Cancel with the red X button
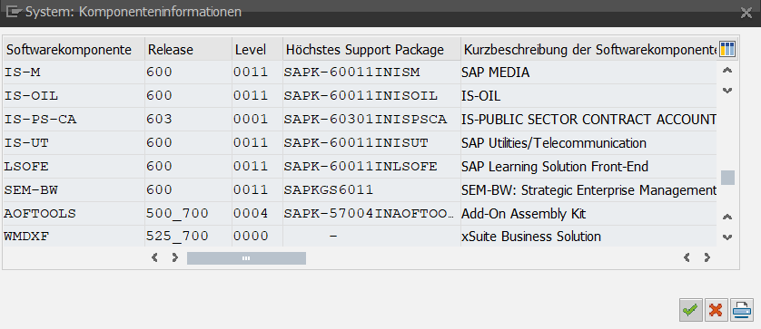This screenshot has width=761, height=329. (x=716, y=309)
